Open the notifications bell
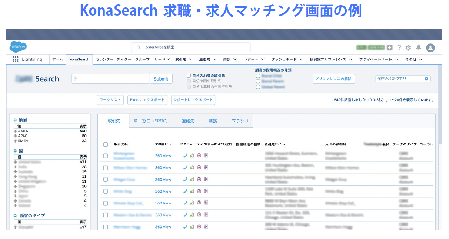 coord(419,48)
